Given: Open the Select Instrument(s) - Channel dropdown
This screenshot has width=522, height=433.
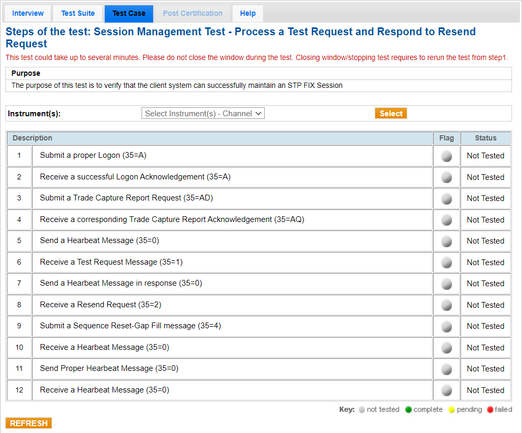Looking at the screenshot, I should tap(203, 113).
